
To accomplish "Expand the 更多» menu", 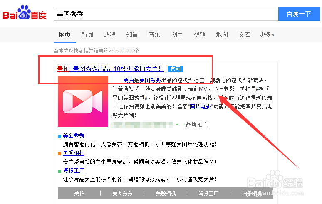I will [x=267, y=34].
